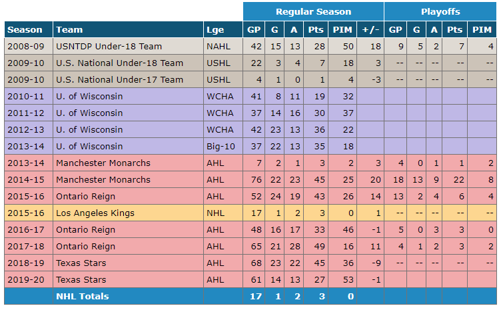Select the Playoffs header

click(x=440, y=11)
